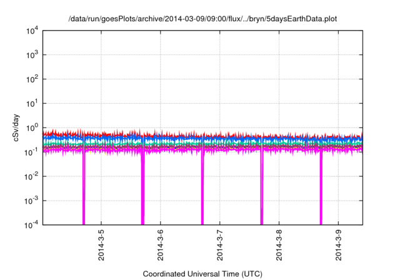The height and width of the screenshot is (280, 400).
Task: Click the 10^-3 y-axis label
Action: [x=31, y=201]
